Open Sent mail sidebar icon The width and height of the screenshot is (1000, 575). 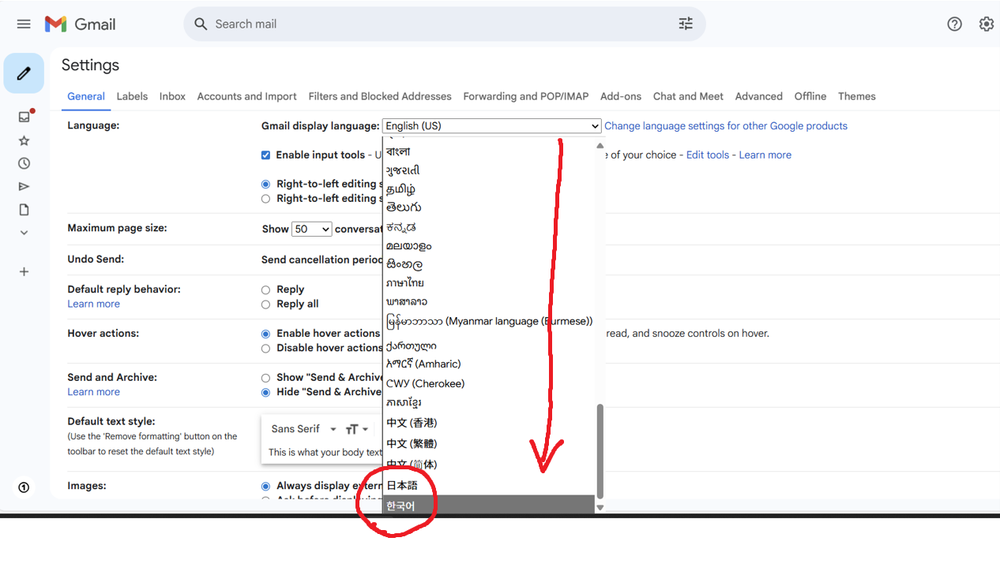click(x=24, y=186)
